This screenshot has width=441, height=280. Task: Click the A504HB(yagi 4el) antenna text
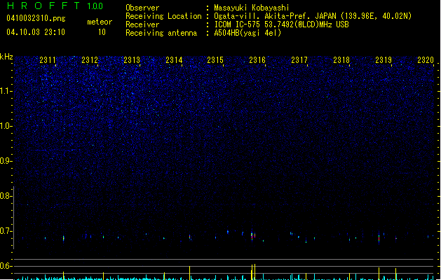(247, 33)
